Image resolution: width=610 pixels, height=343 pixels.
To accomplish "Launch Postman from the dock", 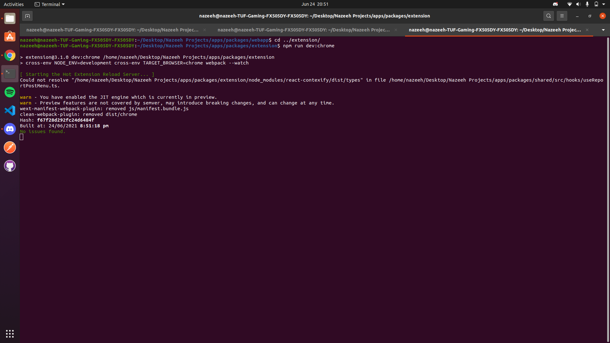I will [x=10, y=147].
